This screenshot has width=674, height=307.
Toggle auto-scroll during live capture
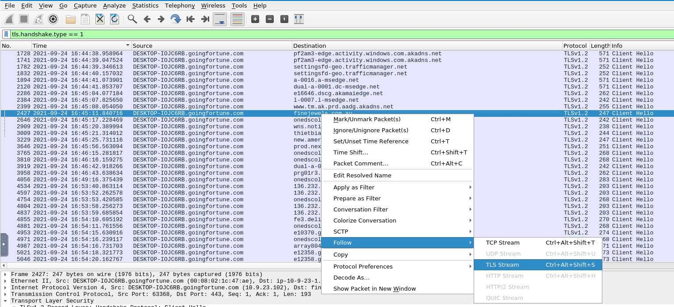(x=220, y=19)
